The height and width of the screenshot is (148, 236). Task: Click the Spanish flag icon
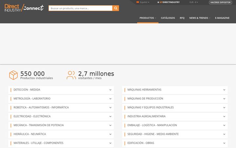[x=138, y=2]
